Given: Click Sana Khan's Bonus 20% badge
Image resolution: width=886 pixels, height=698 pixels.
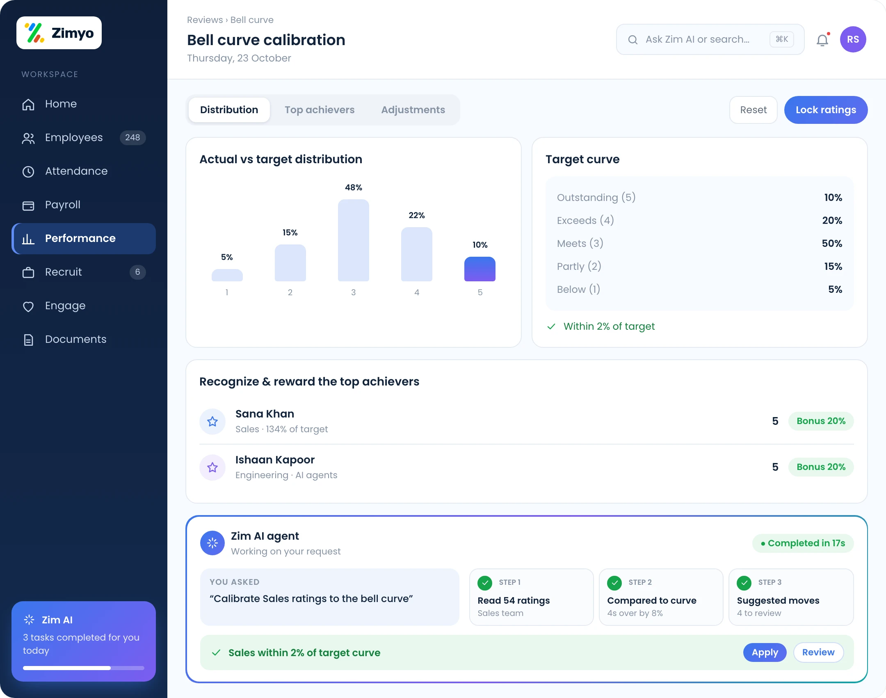Looking at the screenshot, I should coord(821,421).
